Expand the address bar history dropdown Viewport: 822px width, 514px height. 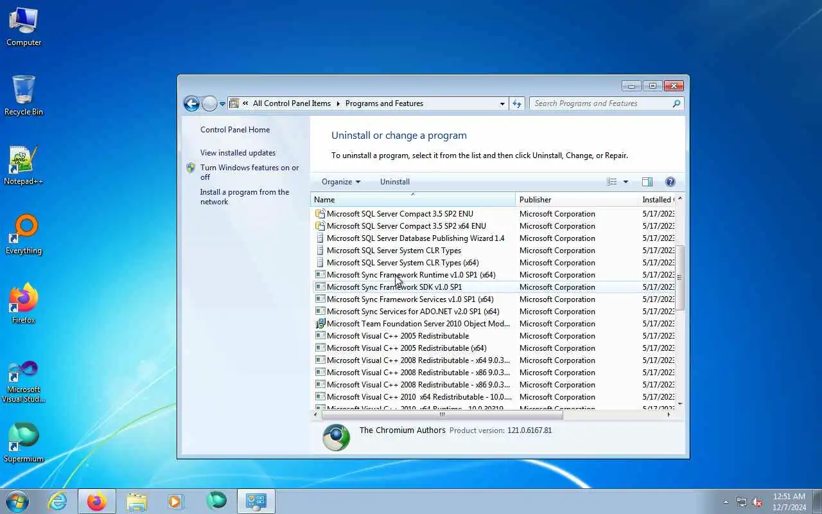[502, 103]
